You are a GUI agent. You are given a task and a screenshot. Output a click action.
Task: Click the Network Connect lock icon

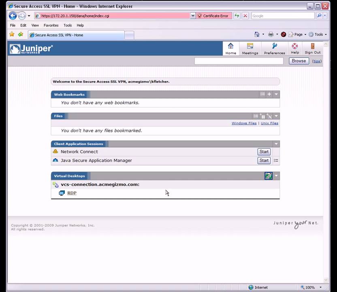(55, 152)
